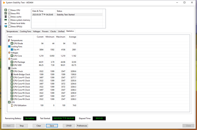The image size is (197, 130).
Task: Click the CPU VDD row icon
Action: pos(12,65)
